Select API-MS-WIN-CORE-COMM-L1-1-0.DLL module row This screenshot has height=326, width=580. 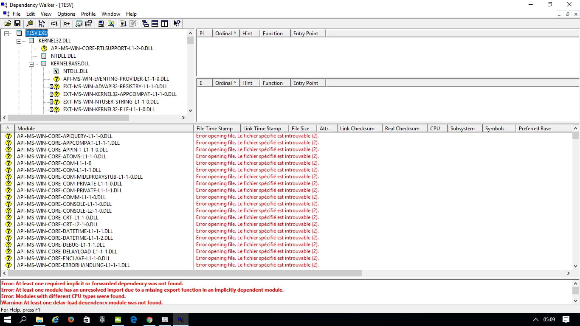(61, 197)
